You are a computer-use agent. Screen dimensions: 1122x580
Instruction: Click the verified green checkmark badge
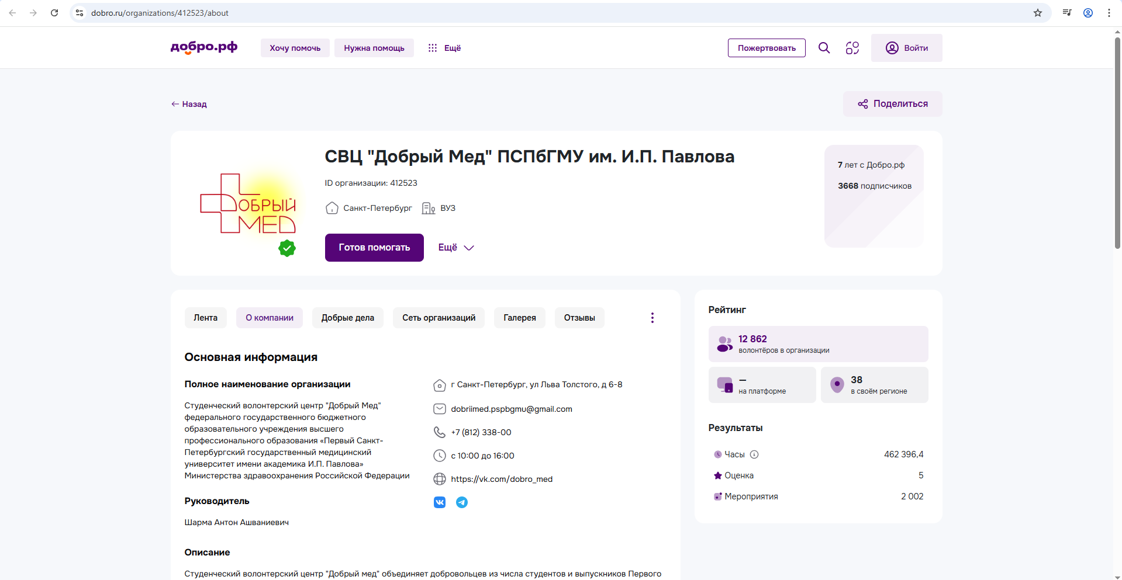[287, 248]
